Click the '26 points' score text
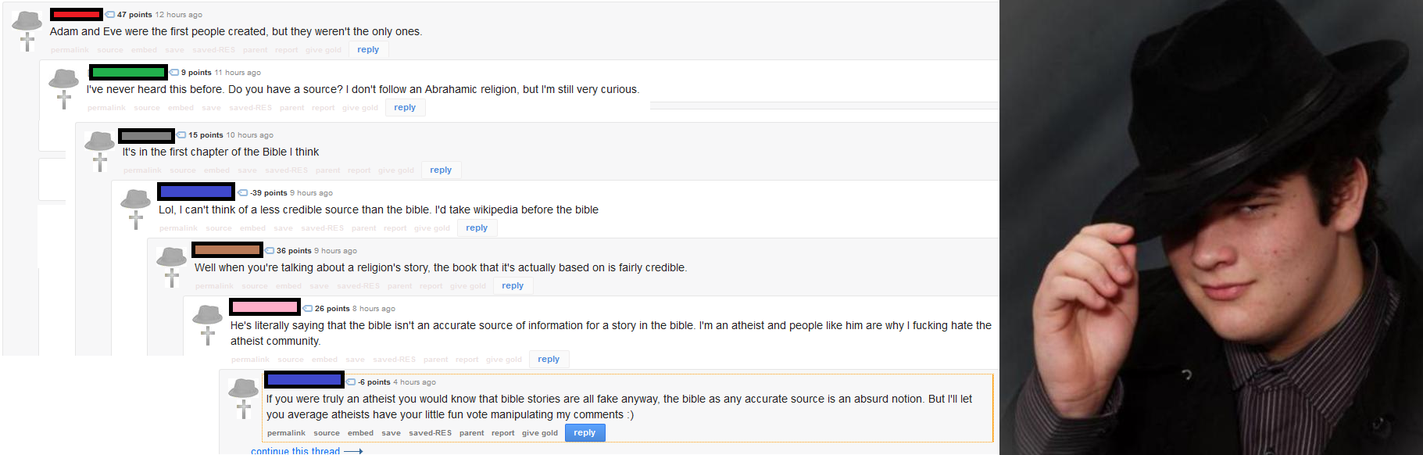This screenshot has height=455, width=1423. coord(332,309)
